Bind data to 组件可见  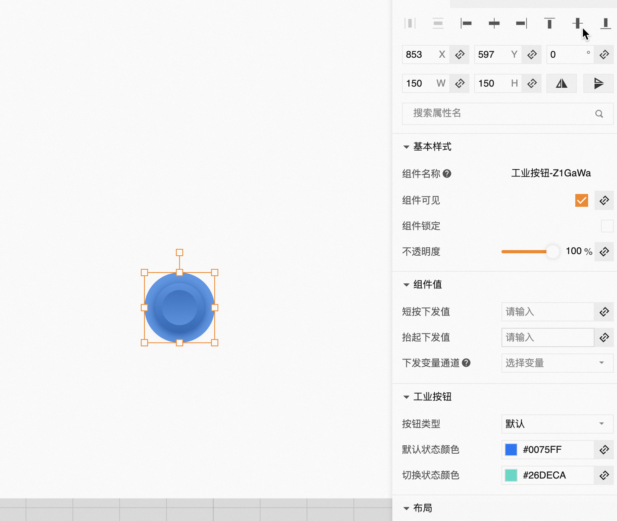tap(604, 200)
